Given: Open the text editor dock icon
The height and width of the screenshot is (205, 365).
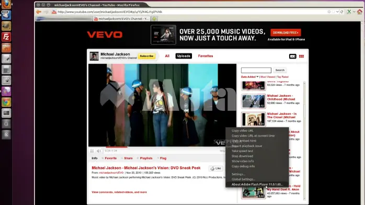Looking at the screenshot, I should click(x=6, y=59).
